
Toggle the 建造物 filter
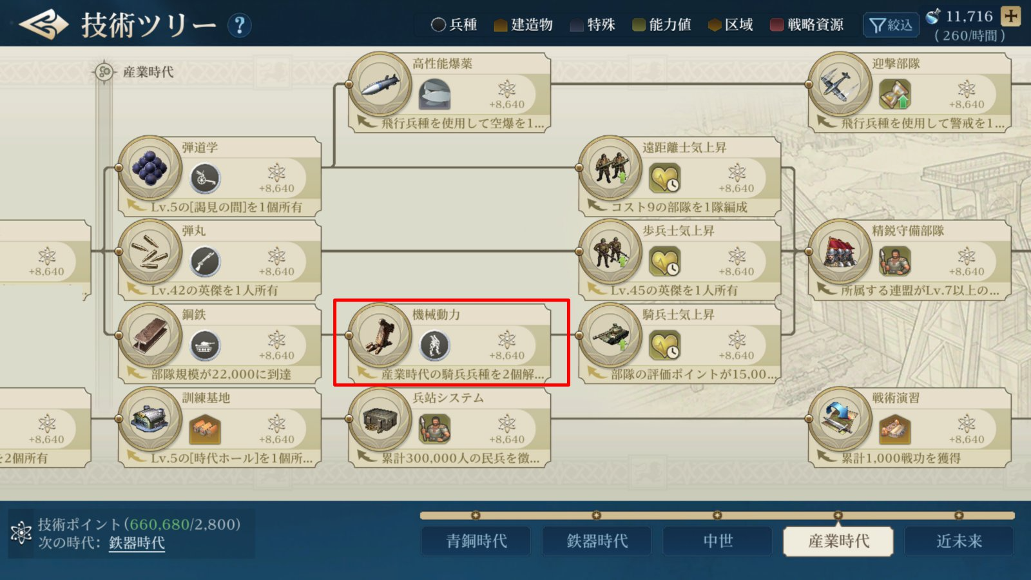click(x=523, y=24)
